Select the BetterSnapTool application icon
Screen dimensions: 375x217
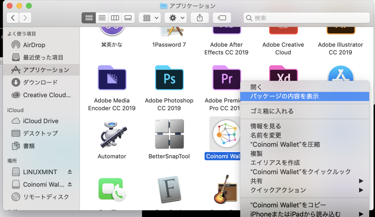click(169, 134)
